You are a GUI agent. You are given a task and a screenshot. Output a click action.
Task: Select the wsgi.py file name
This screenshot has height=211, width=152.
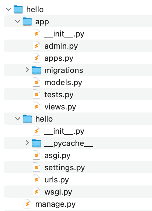pos(58,192)
